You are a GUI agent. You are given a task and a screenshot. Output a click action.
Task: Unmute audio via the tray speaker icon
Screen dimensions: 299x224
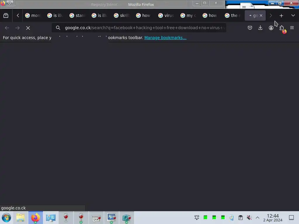249,217
